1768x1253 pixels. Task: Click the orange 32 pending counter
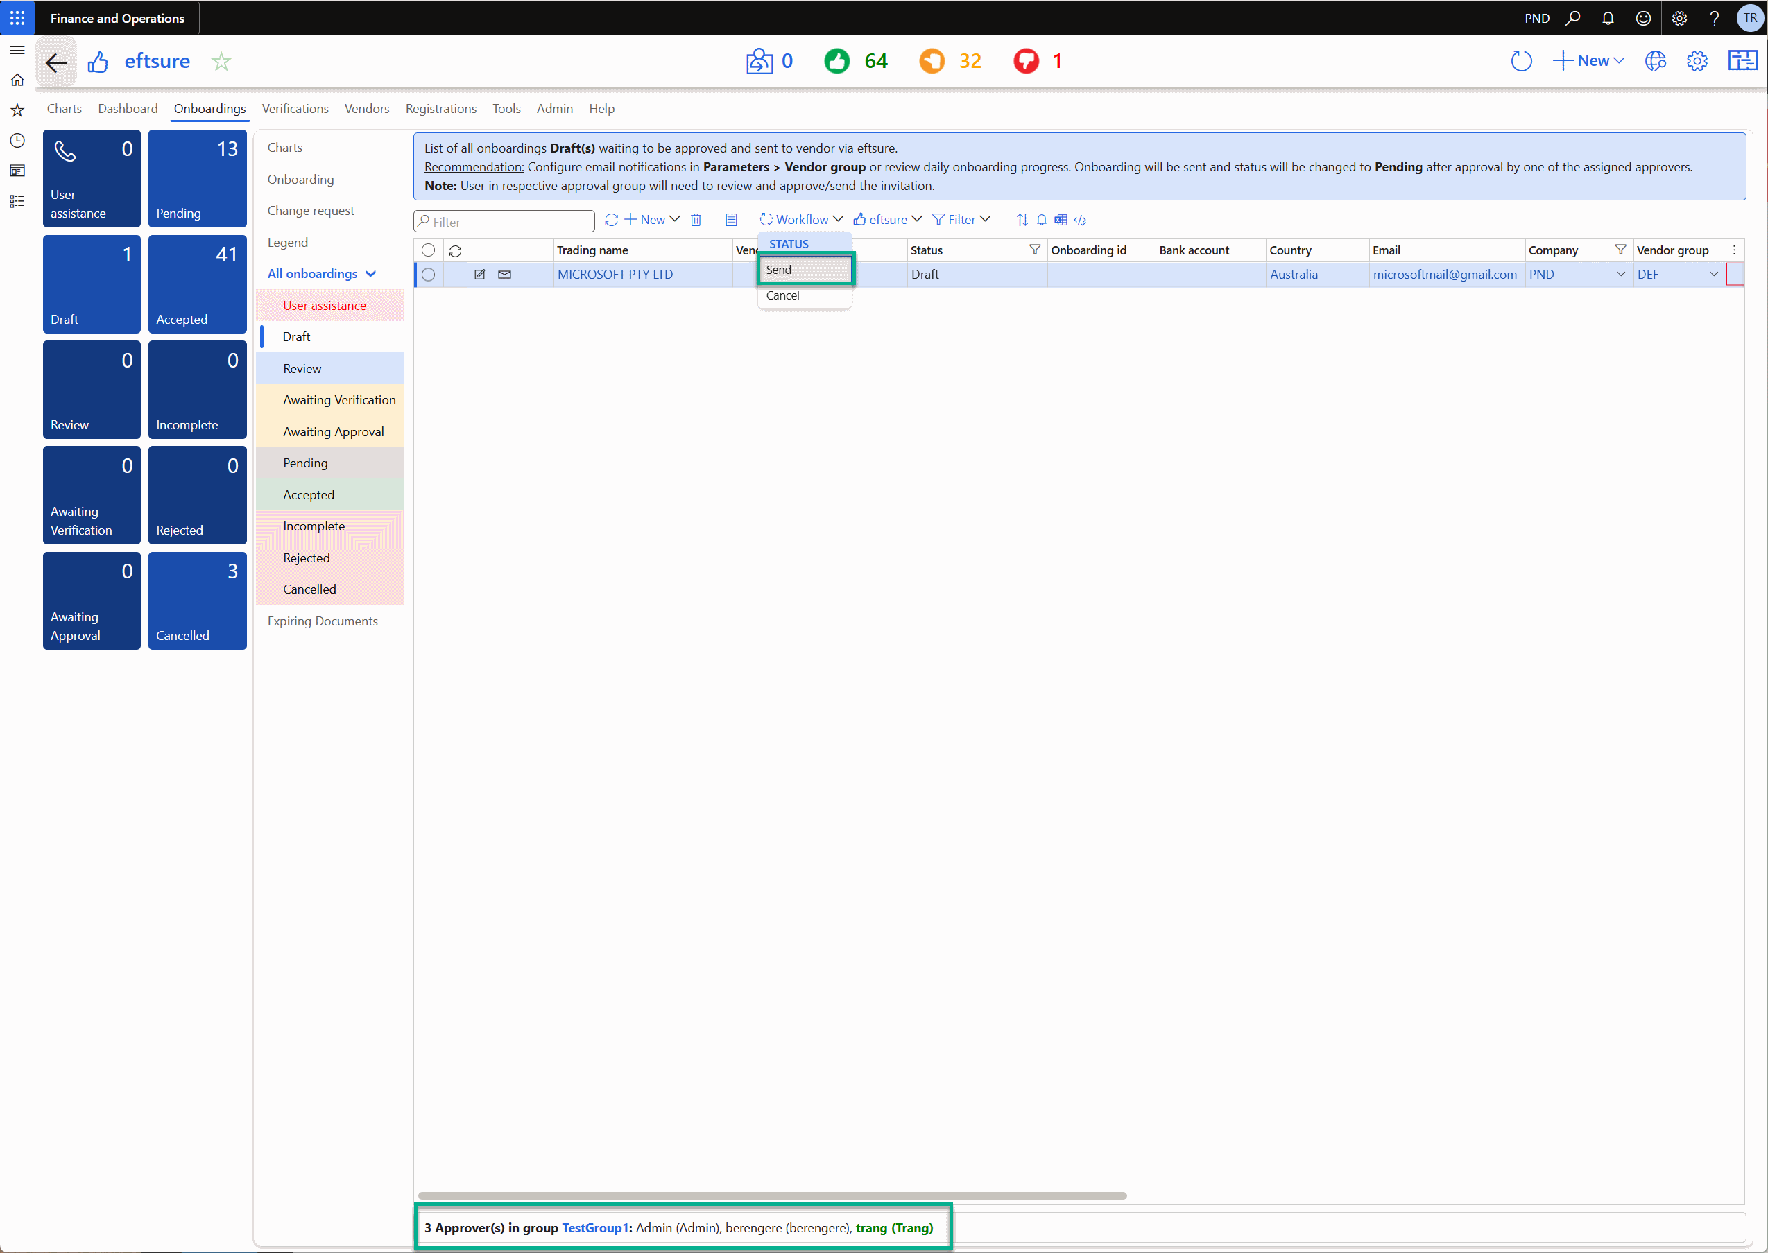(950, 61)
